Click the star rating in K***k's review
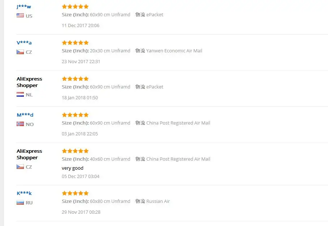The height and width of the screenshot is (226, 328). [75, 193]
